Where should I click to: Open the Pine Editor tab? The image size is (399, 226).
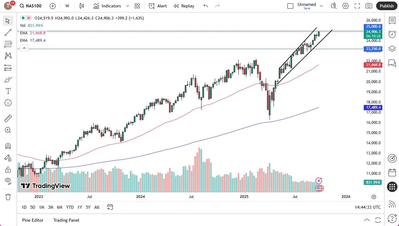(33, 220)
